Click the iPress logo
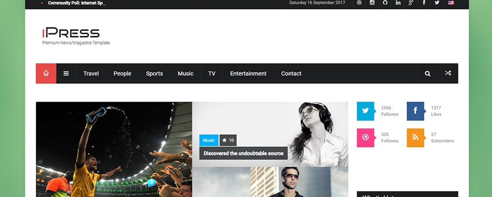The height and width of the screenshot is (197, 492). (71, 33)
